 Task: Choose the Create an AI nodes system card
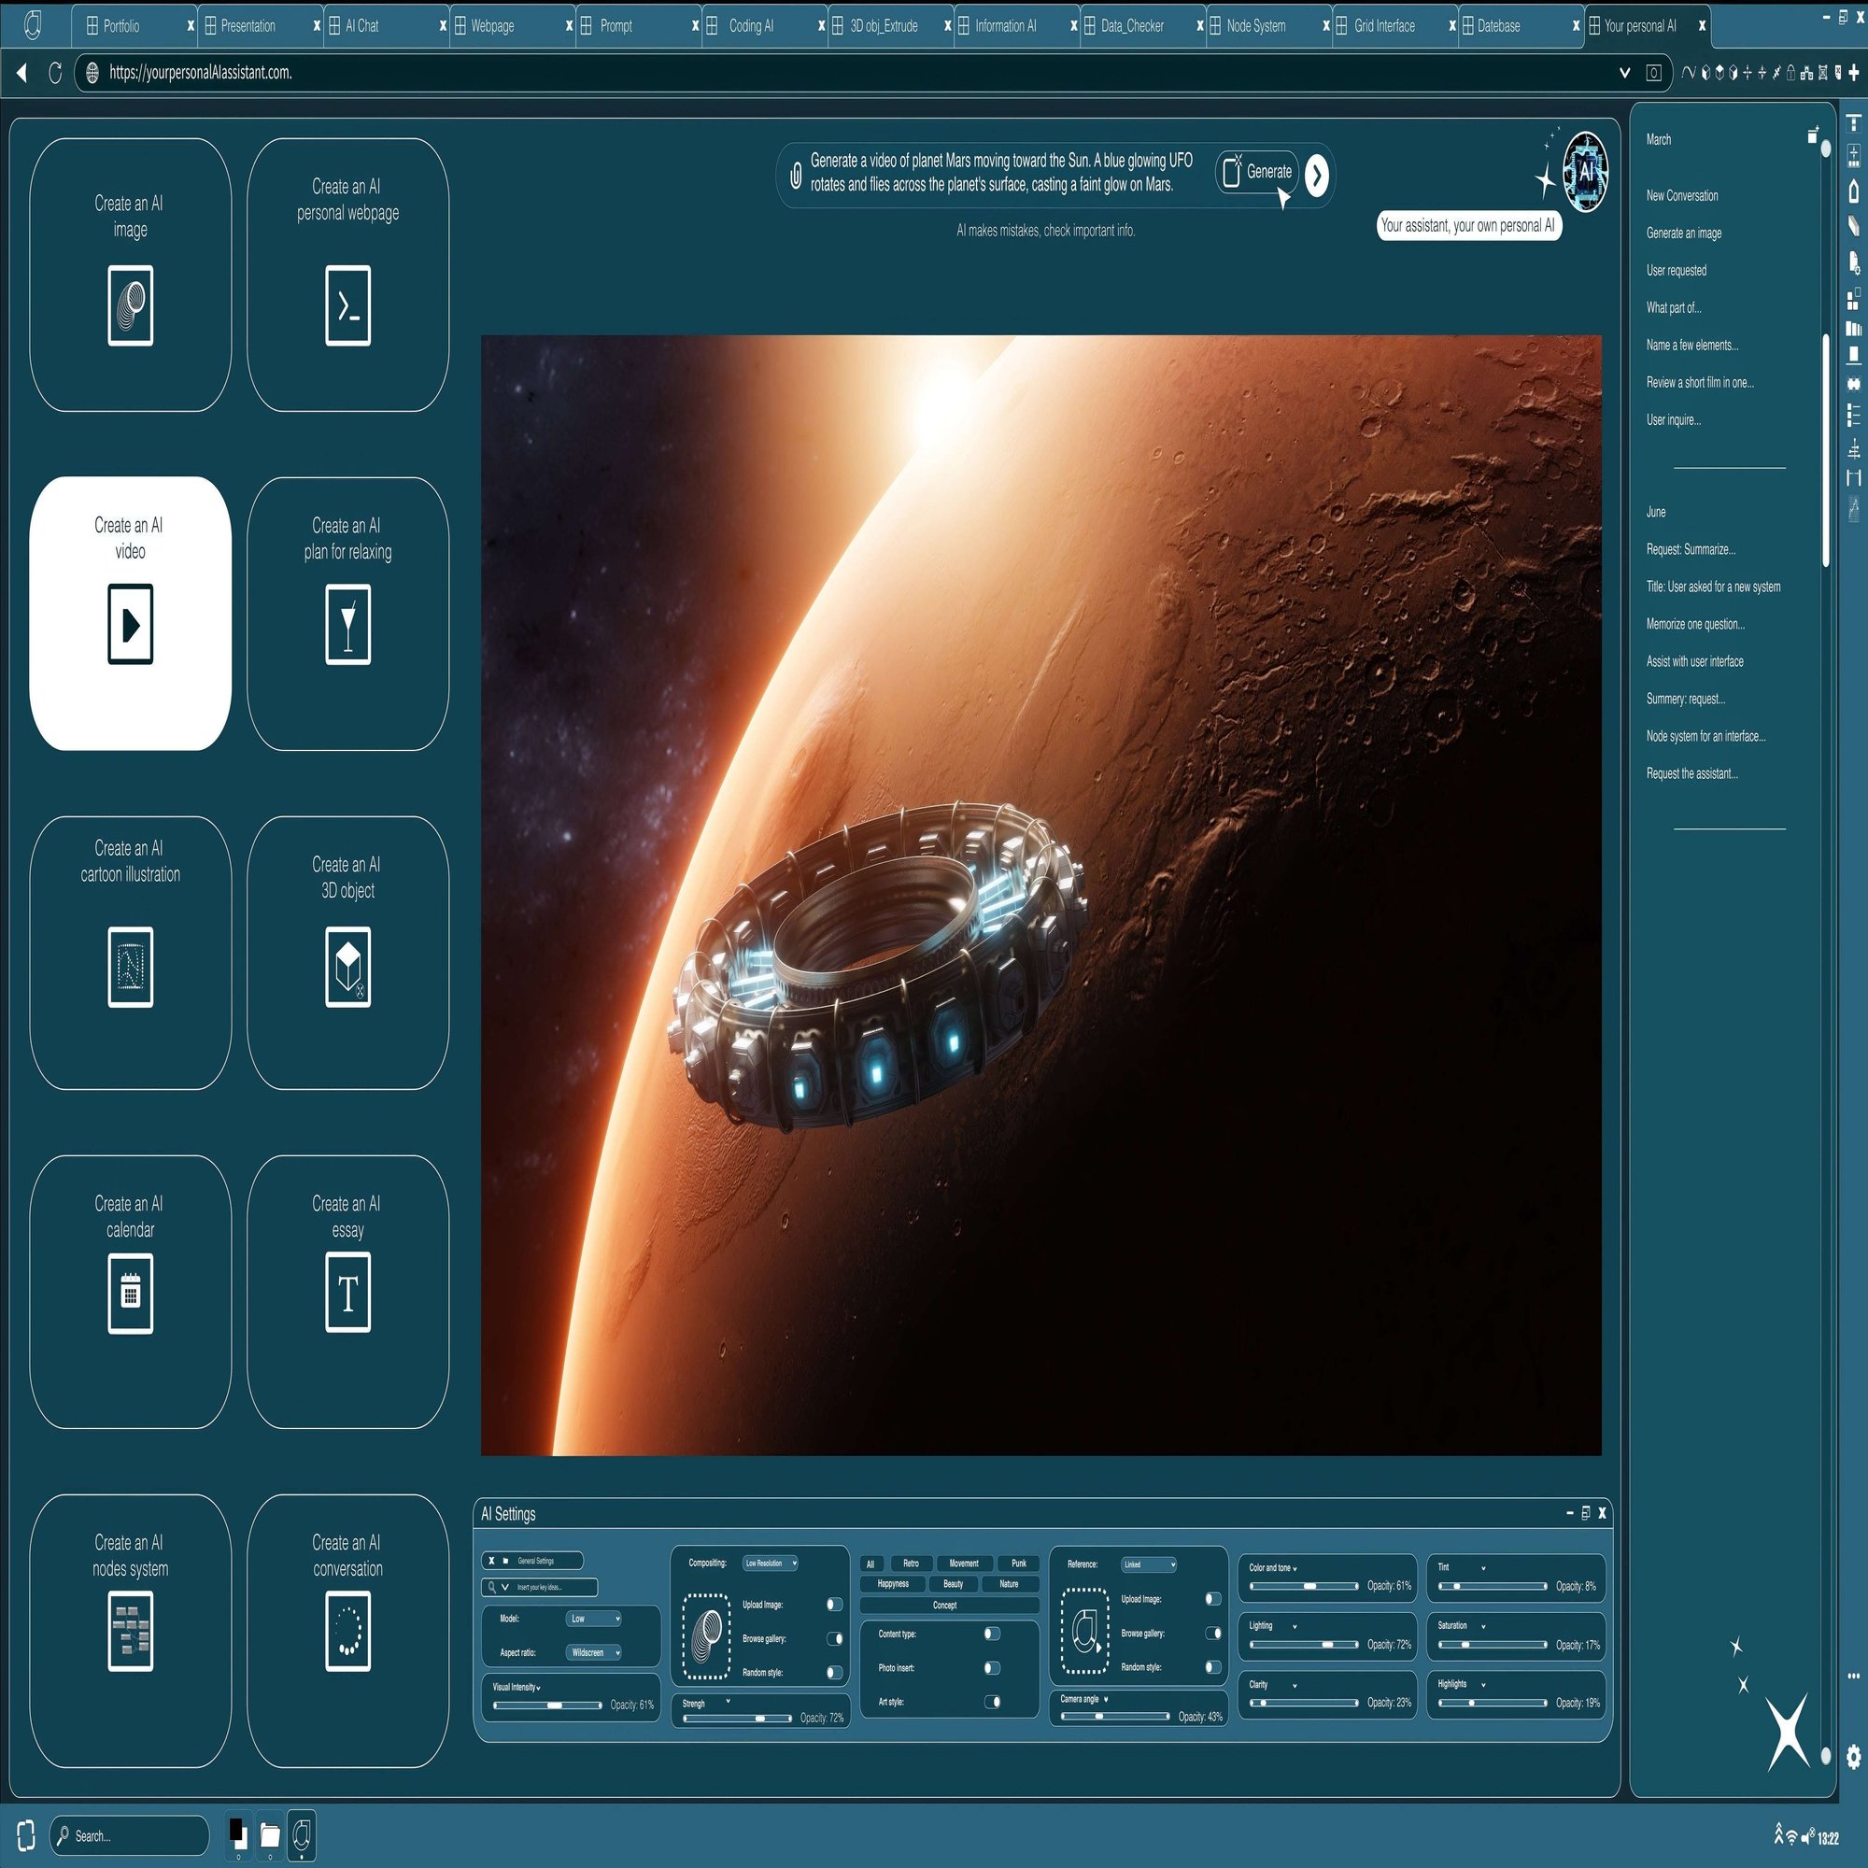[130, 1630]
